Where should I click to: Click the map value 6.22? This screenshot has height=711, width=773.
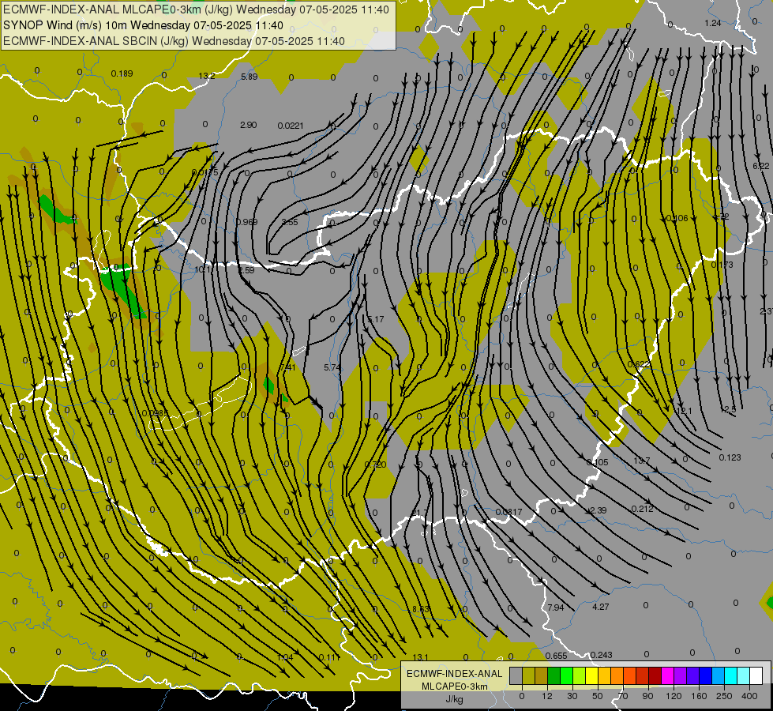pos(761,166)
